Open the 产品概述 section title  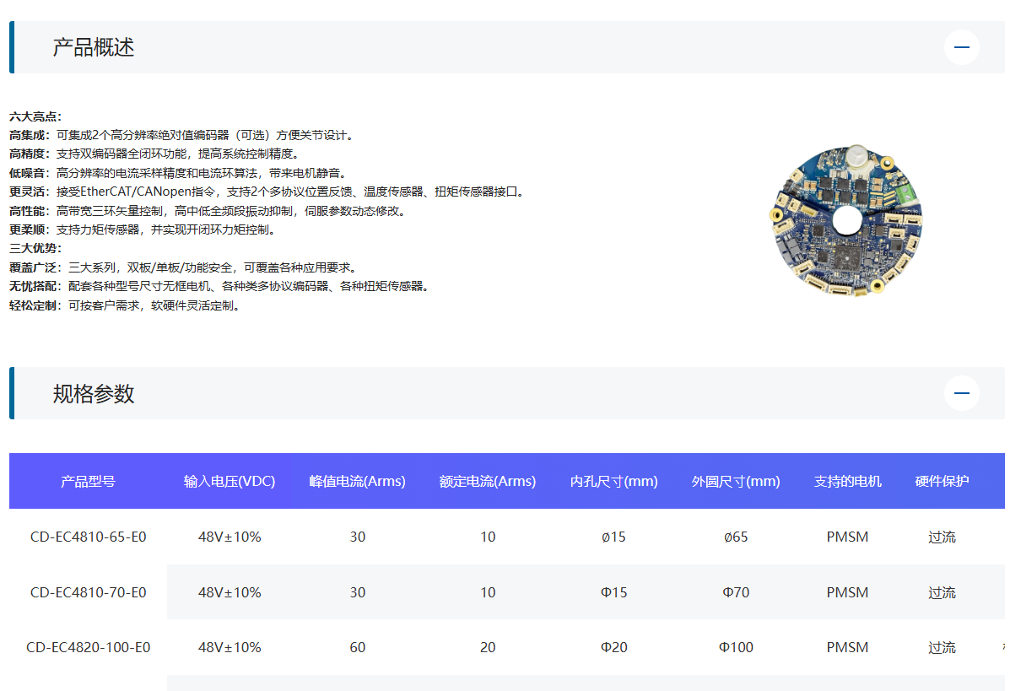(93, 47)
